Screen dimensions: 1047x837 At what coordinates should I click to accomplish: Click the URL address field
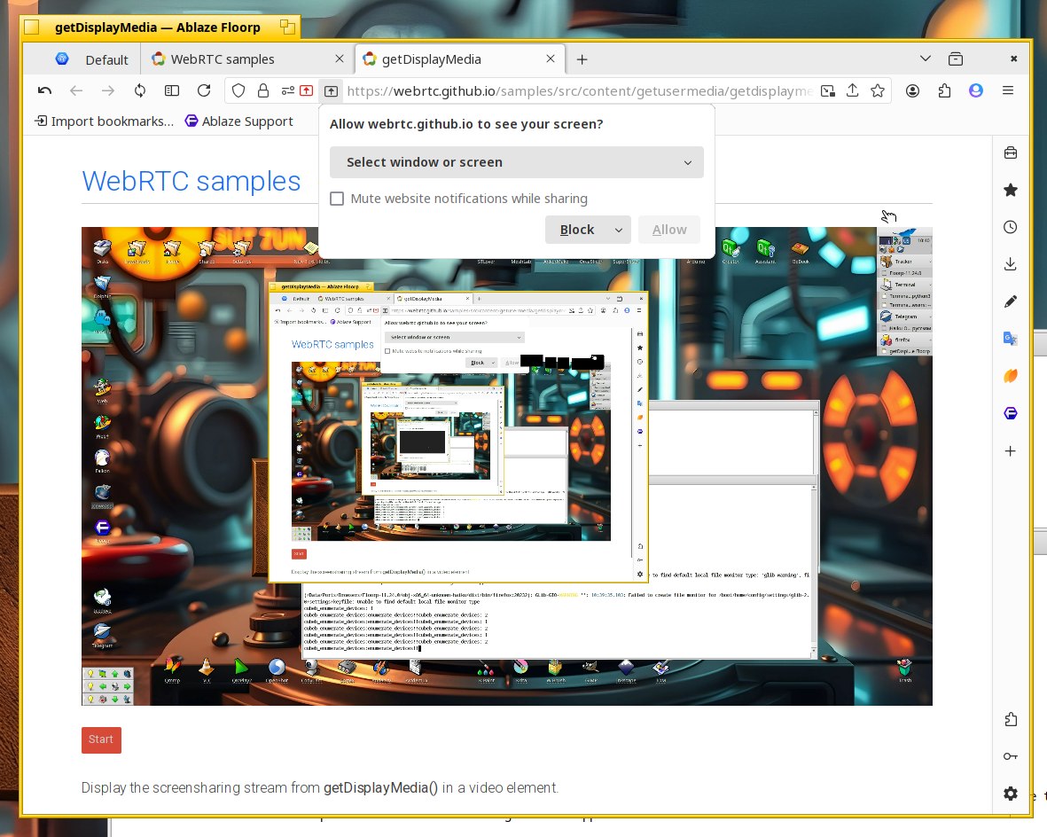point(579,90)
